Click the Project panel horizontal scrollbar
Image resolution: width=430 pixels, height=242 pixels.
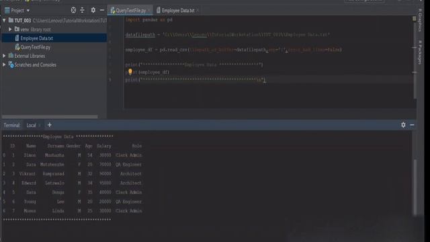tap(50, 116)
